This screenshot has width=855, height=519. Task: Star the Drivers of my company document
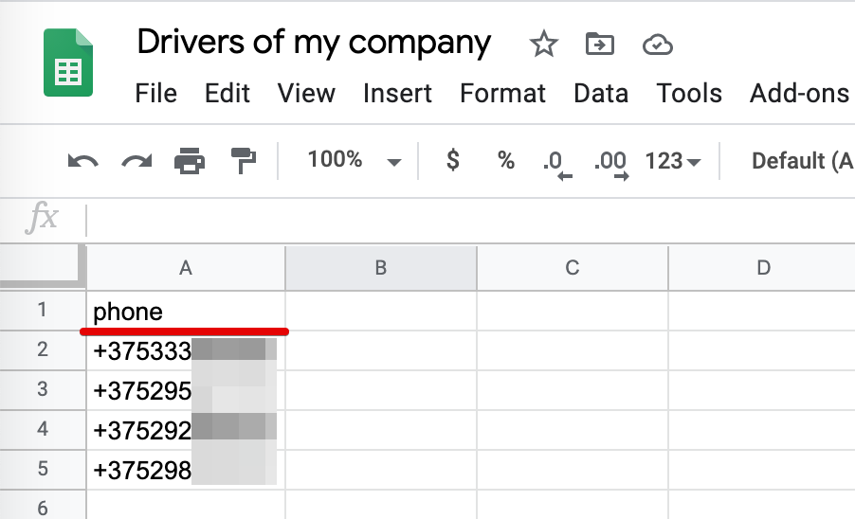543,44
